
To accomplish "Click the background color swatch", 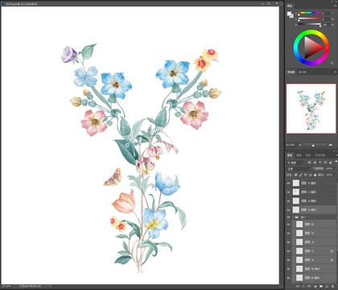I will coord(291,16).
